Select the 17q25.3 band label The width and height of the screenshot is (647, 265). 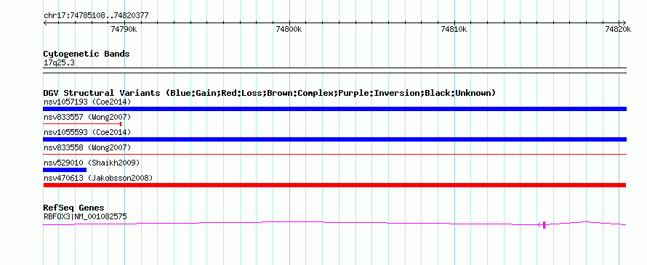(x=59, y=63)
